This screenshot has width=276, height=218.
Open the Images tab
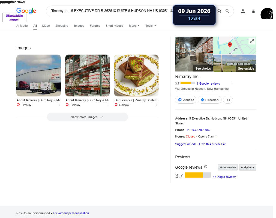click(x=79, y=26)
